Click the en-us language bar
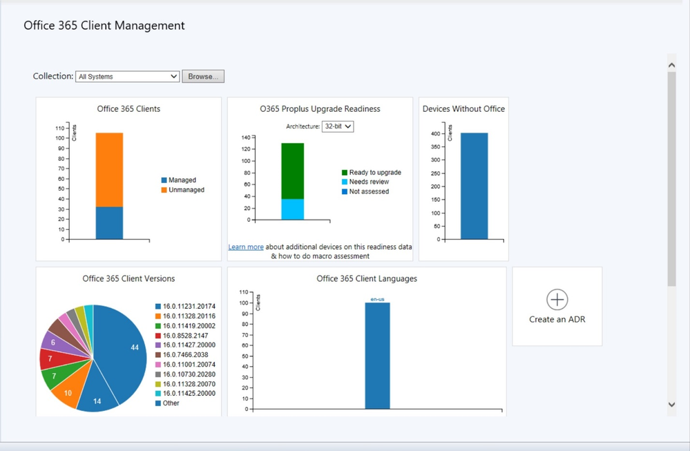 pos(378,356)
